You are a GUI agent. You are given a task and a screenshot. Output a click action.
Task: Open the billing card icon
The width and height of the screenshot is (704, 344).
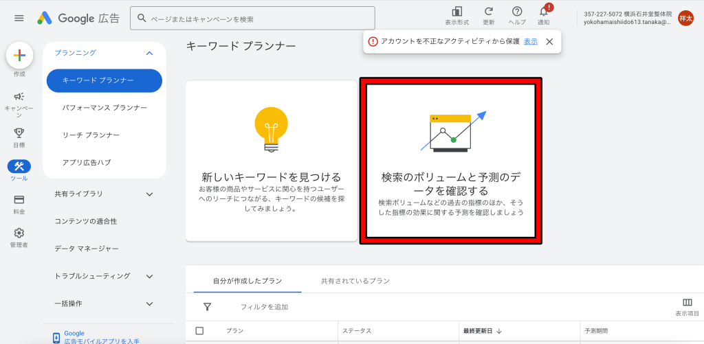click(19, 200)
